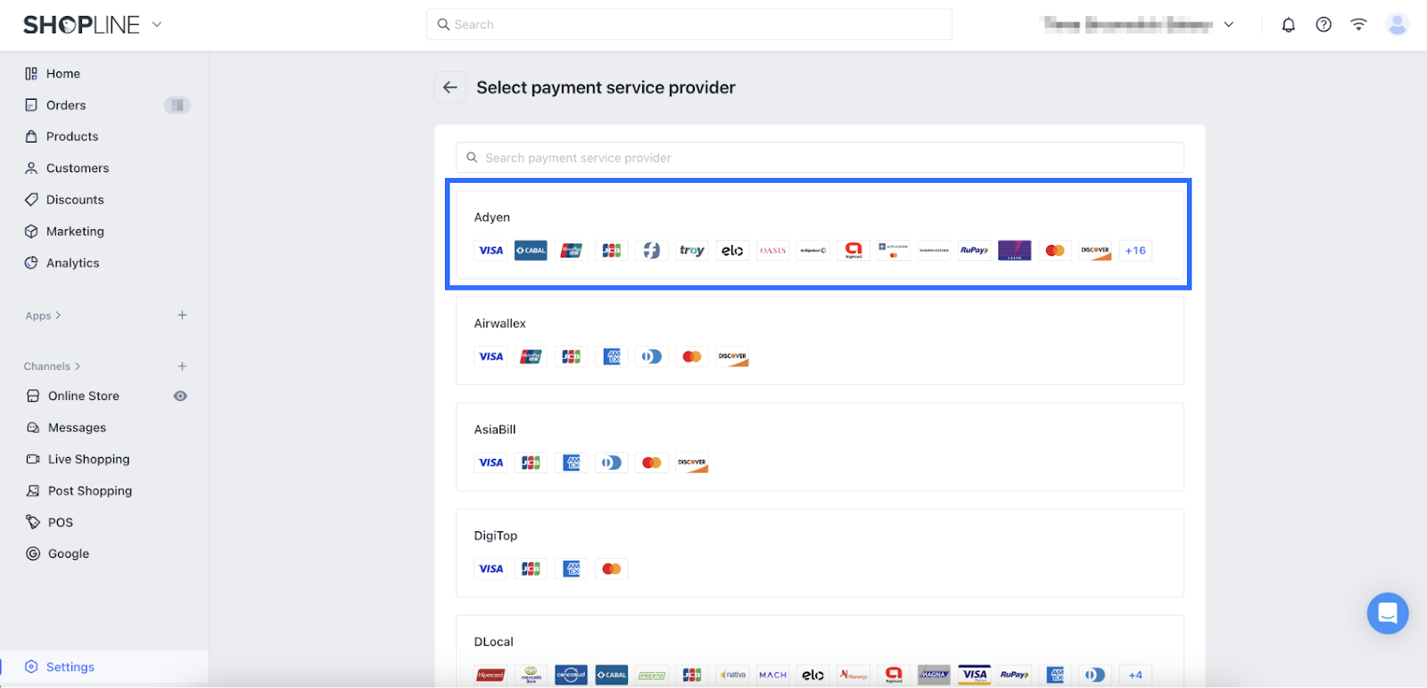Open the help question mark icon
Image resolution: width=1427 pixels, height=688 pixels.
[1324, 25]
